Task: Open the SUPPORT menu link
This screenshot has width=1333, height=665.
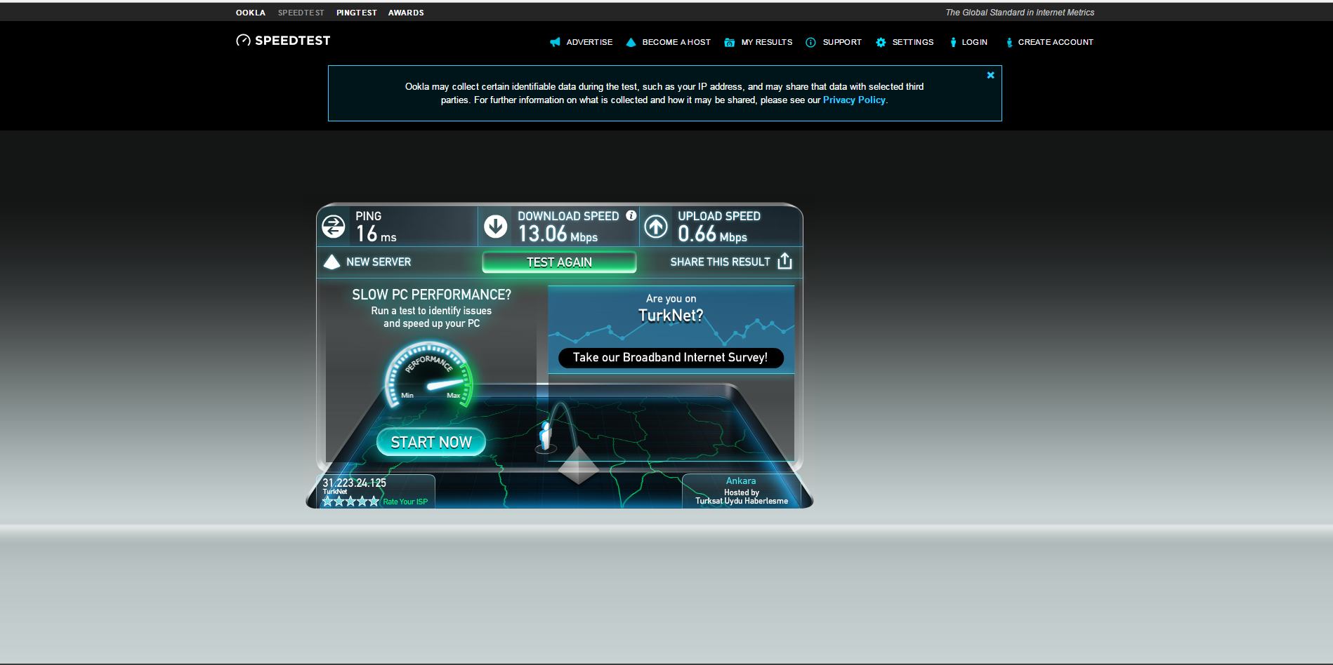Action: (x=842, y=42)
